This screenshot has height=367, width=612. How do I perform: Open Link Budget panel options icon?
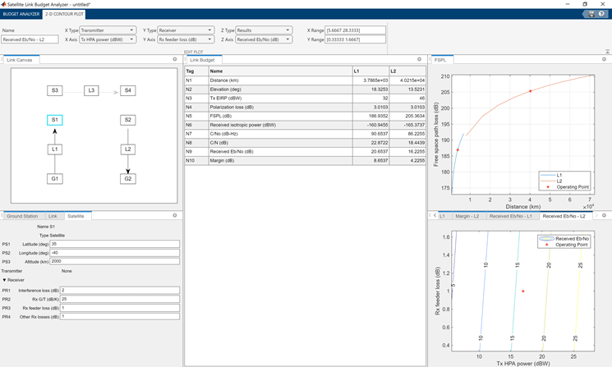[420, 60]
